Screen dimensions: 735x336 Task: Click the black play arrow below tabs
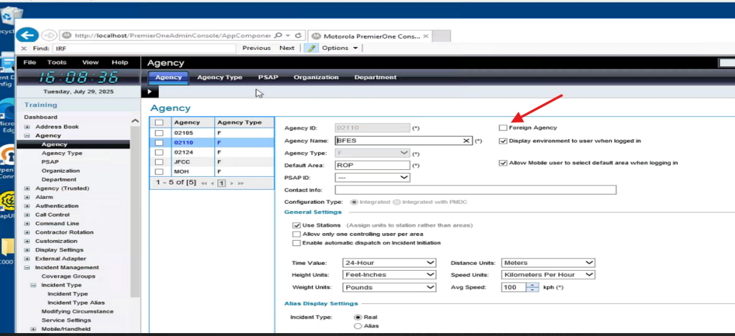tap(150, 91)
